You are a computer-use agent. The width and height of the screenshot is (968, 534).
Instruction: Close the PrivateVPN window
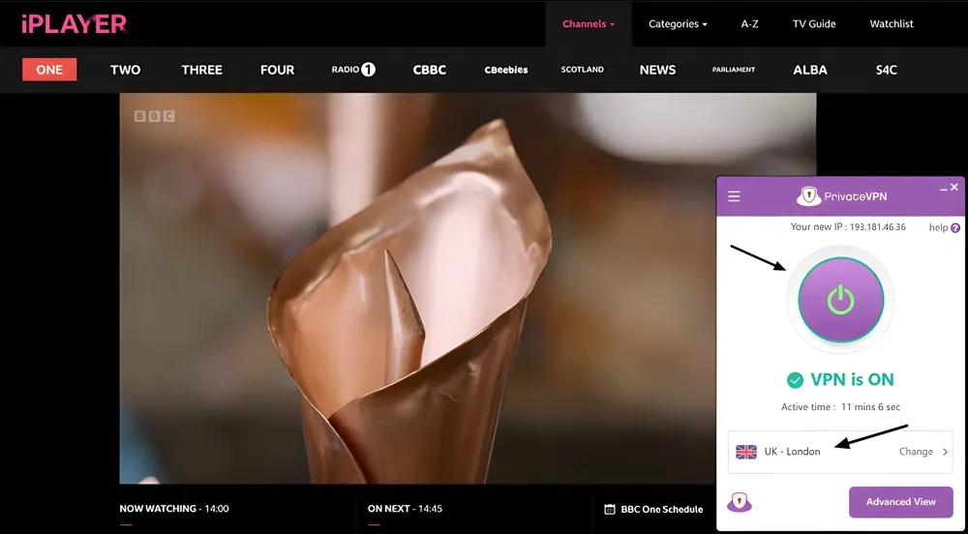(x=954, y=187)
